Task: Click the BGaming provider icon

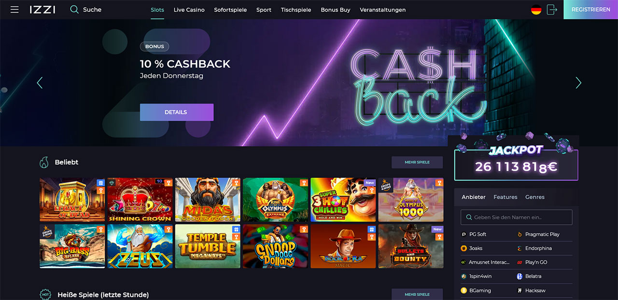Action: [x=464, y=291]
